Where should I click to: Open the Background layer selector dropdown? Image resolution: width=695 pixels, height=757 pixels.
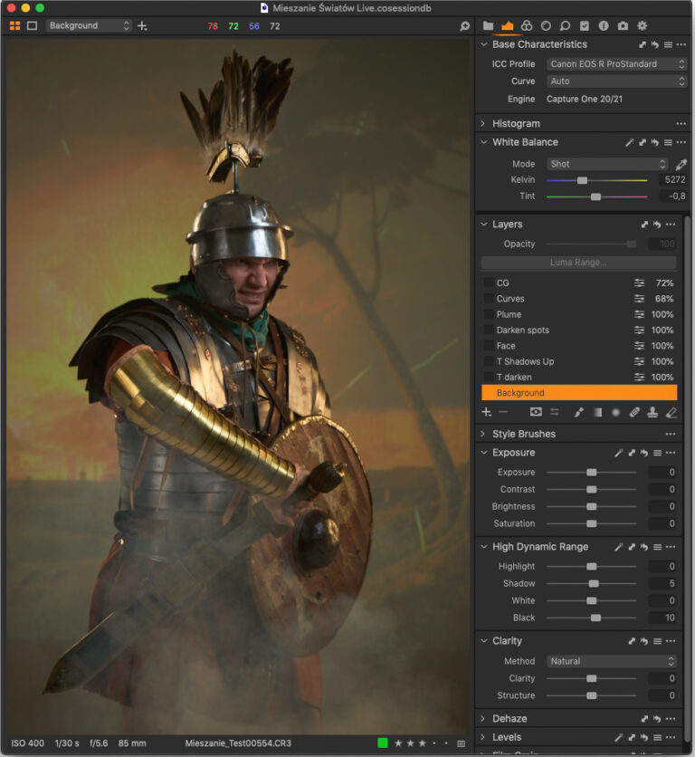pyautogui.click(x=89, y=25)
